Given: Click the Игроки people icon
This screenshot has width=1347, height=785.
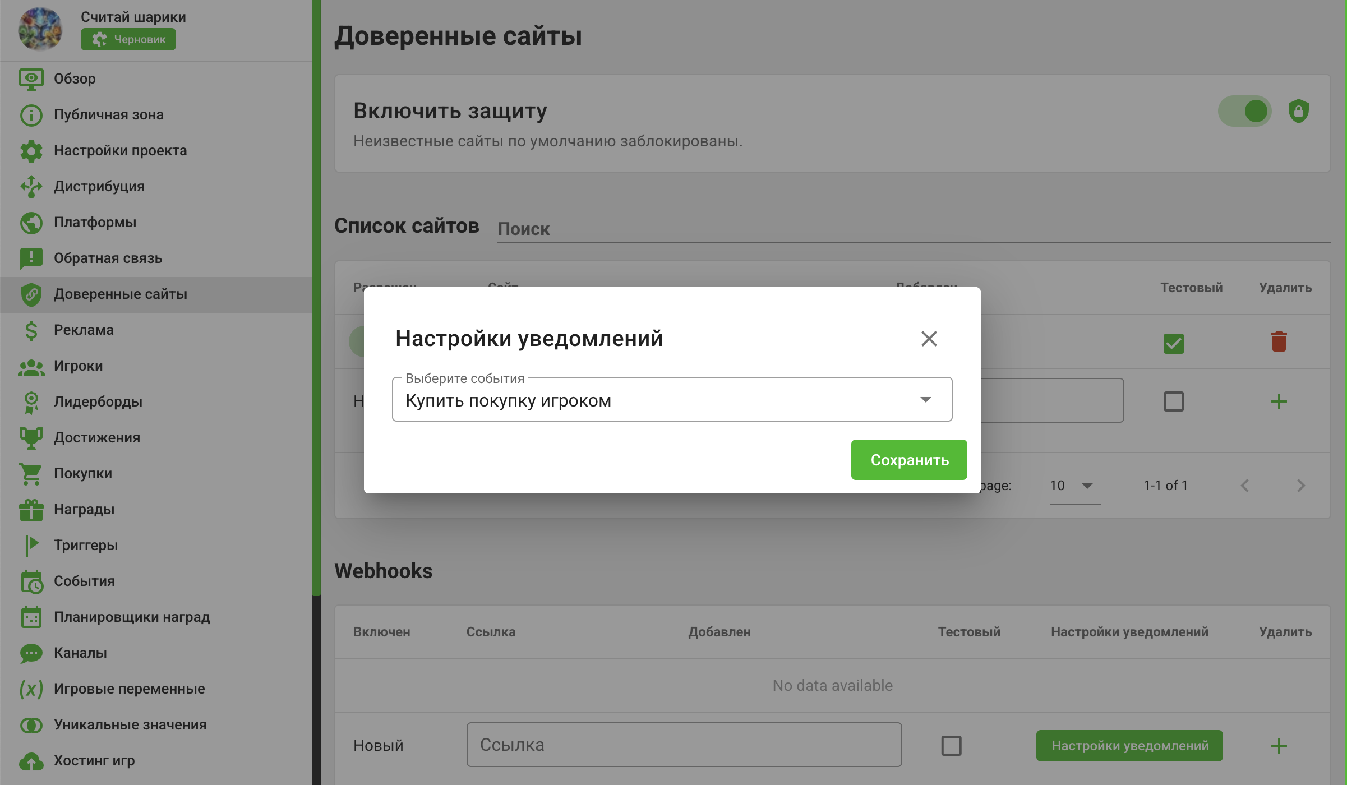Looking at the screenshot, I should point(31,367).
